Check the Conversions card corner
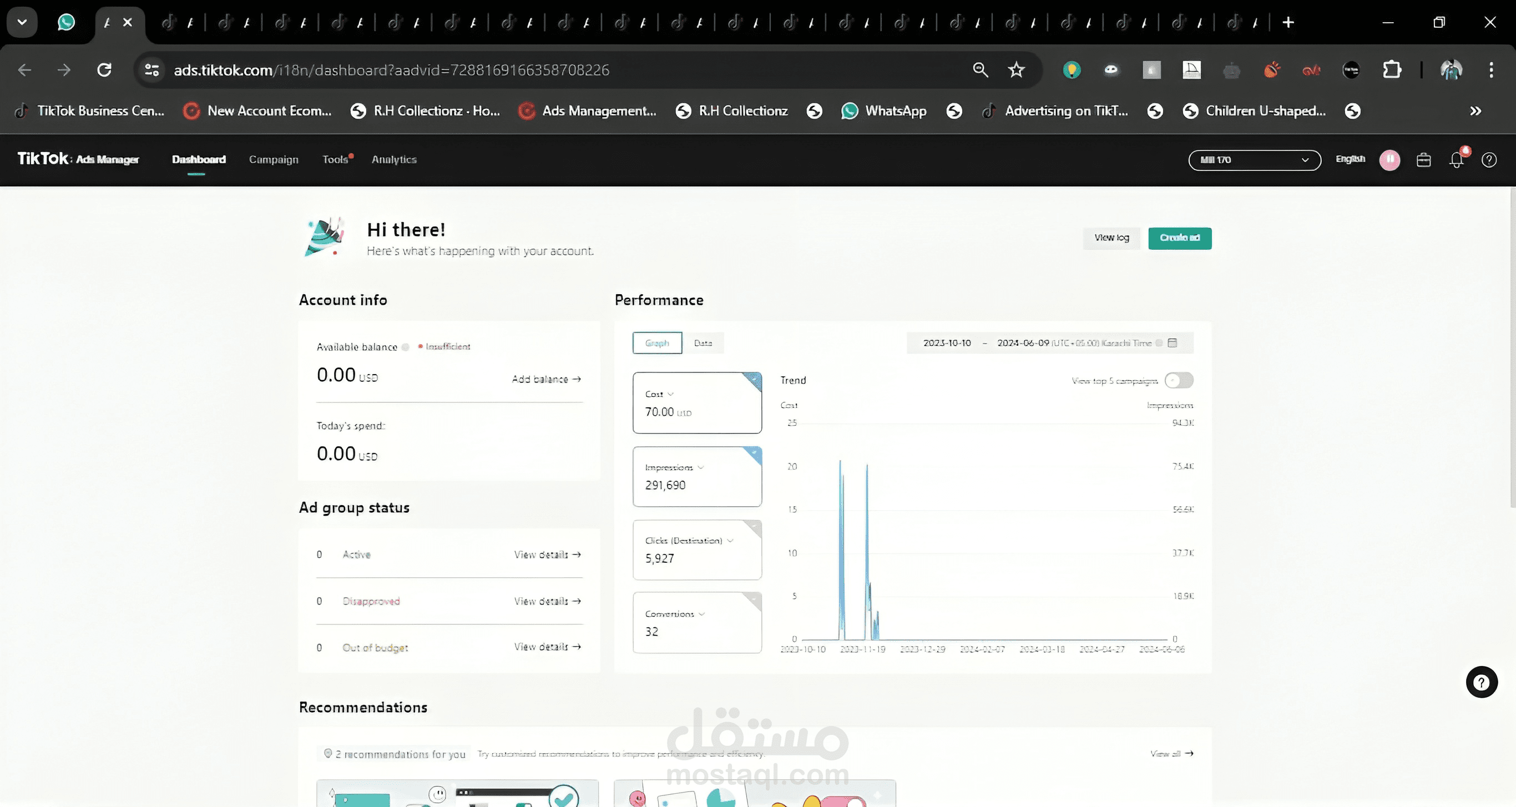 (754, 601)
